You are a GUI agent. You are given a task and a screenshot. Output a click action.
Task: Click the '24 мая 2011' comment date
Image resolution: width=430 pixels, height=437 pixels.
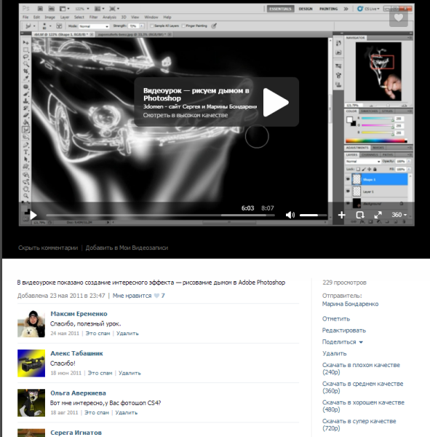[65, 334]
